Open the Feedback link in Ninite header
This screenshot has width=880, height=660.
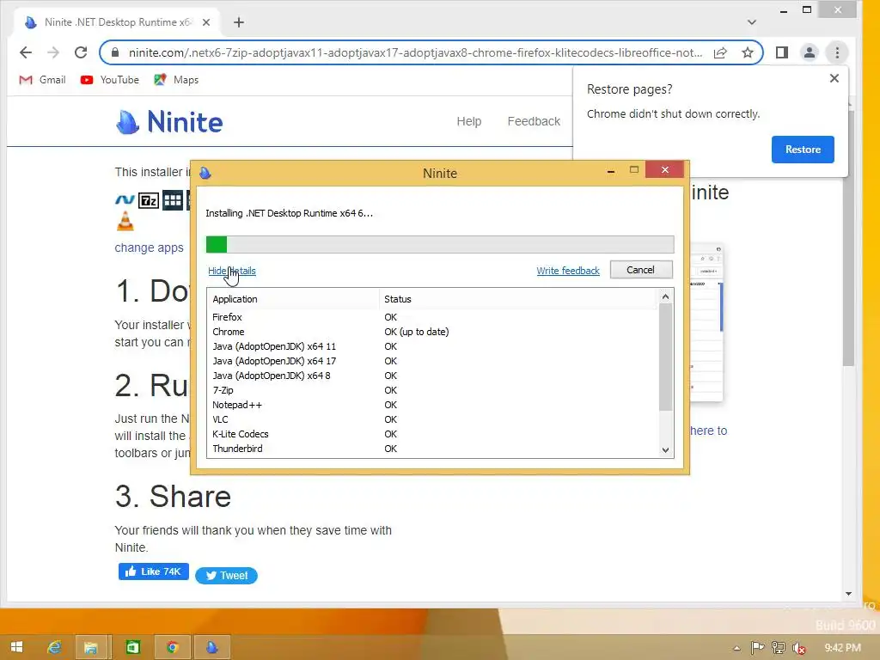(533, 121)
